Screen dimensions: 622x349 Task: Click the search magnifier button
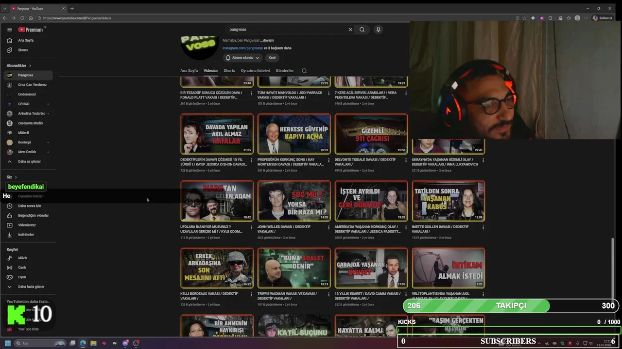tap(362, 30)
